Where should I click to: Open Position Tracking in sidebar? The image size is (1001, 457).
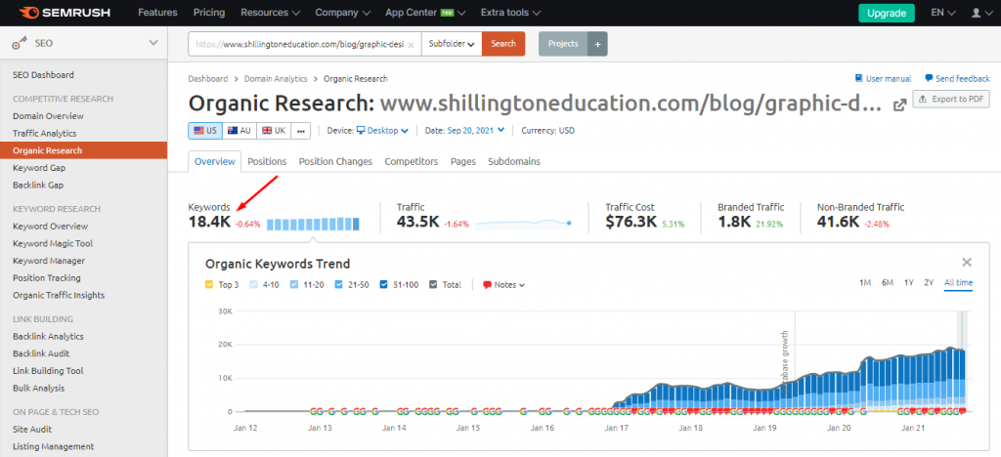point(47,278)
